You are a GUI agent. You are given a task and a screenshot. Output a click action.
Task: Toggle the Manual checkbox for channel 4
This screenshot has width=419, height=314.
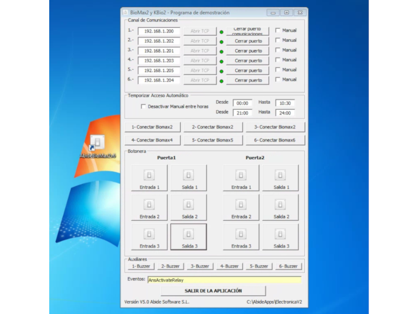pos(278,60)
